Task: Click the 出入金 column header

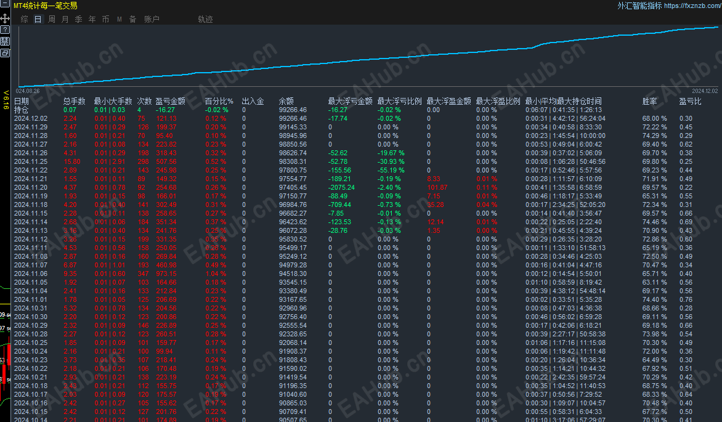Action: pos(253,102)
